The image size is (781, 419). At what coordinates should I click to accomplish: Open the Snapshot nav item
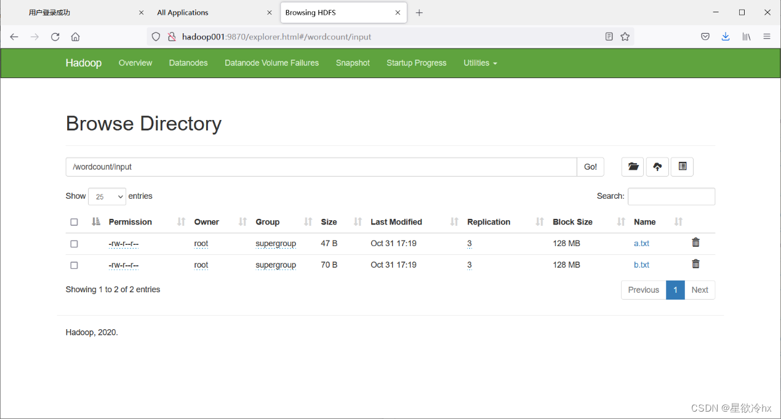coord(353,63)
